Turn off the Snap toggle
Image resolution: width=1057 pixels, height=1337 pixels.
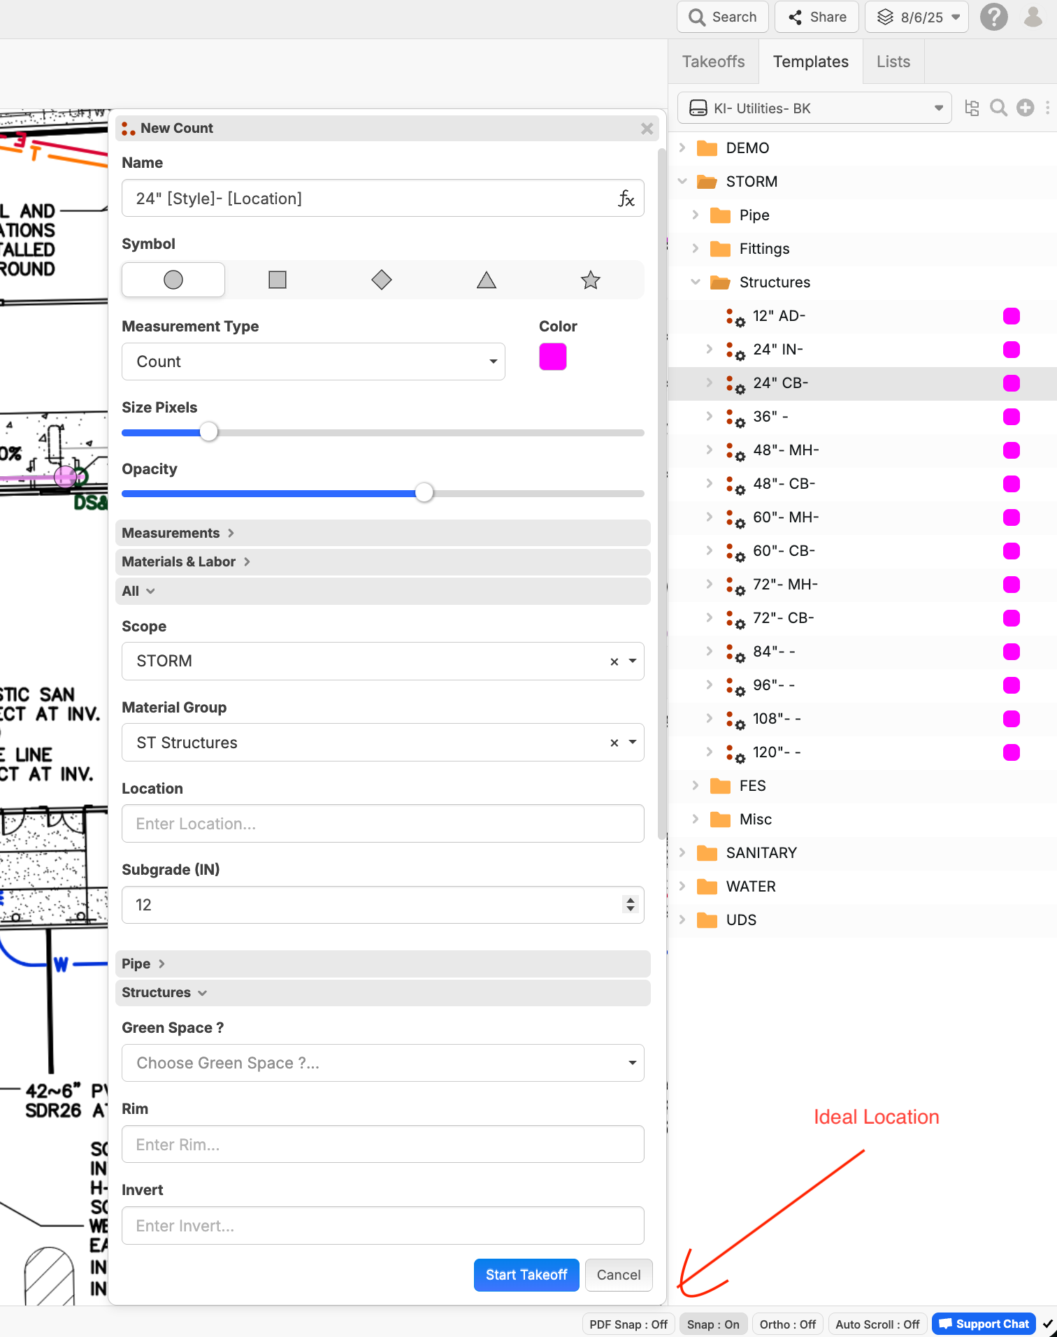[712, 1324]
